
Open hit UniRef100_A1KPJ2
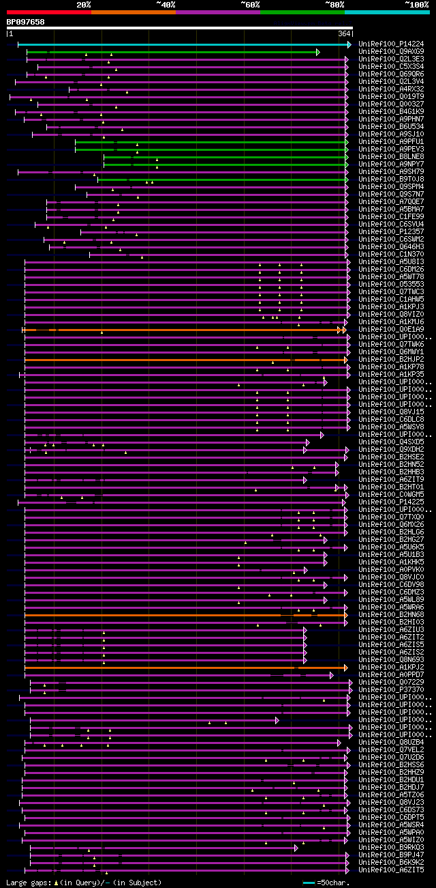(x=391, y=668)
